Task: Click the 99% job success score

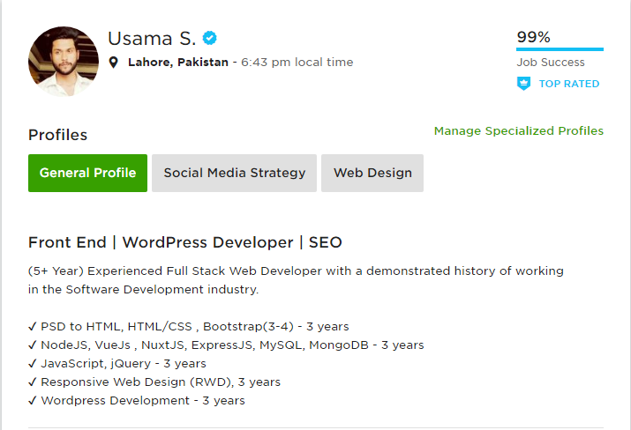Action: click(x=533, y=37)
